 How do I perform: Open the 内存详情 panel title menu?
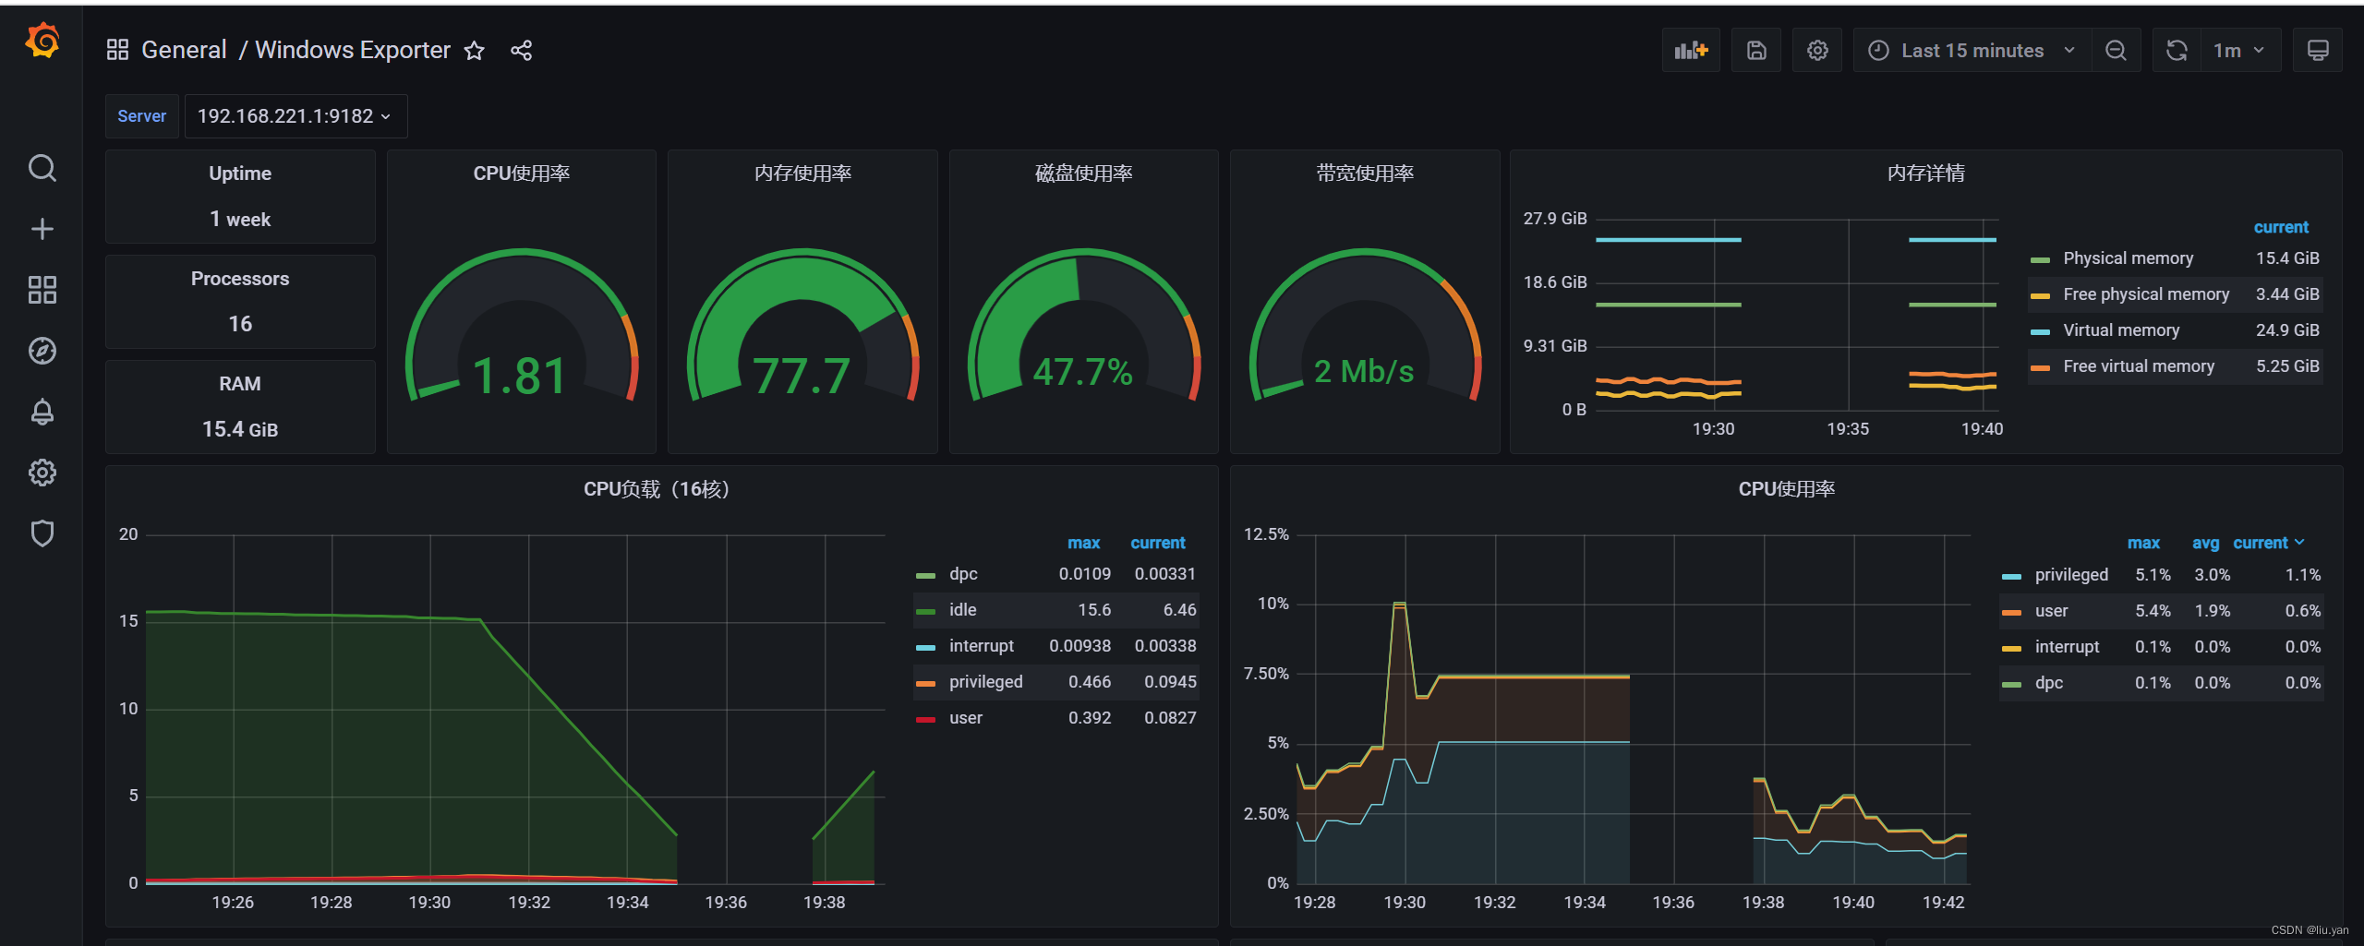(x=1925, y=174)
